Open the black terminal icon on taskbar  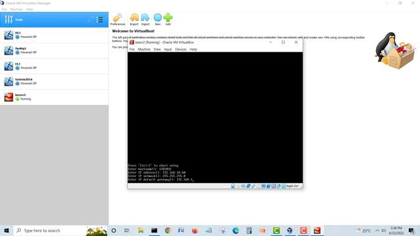[154, 230]
